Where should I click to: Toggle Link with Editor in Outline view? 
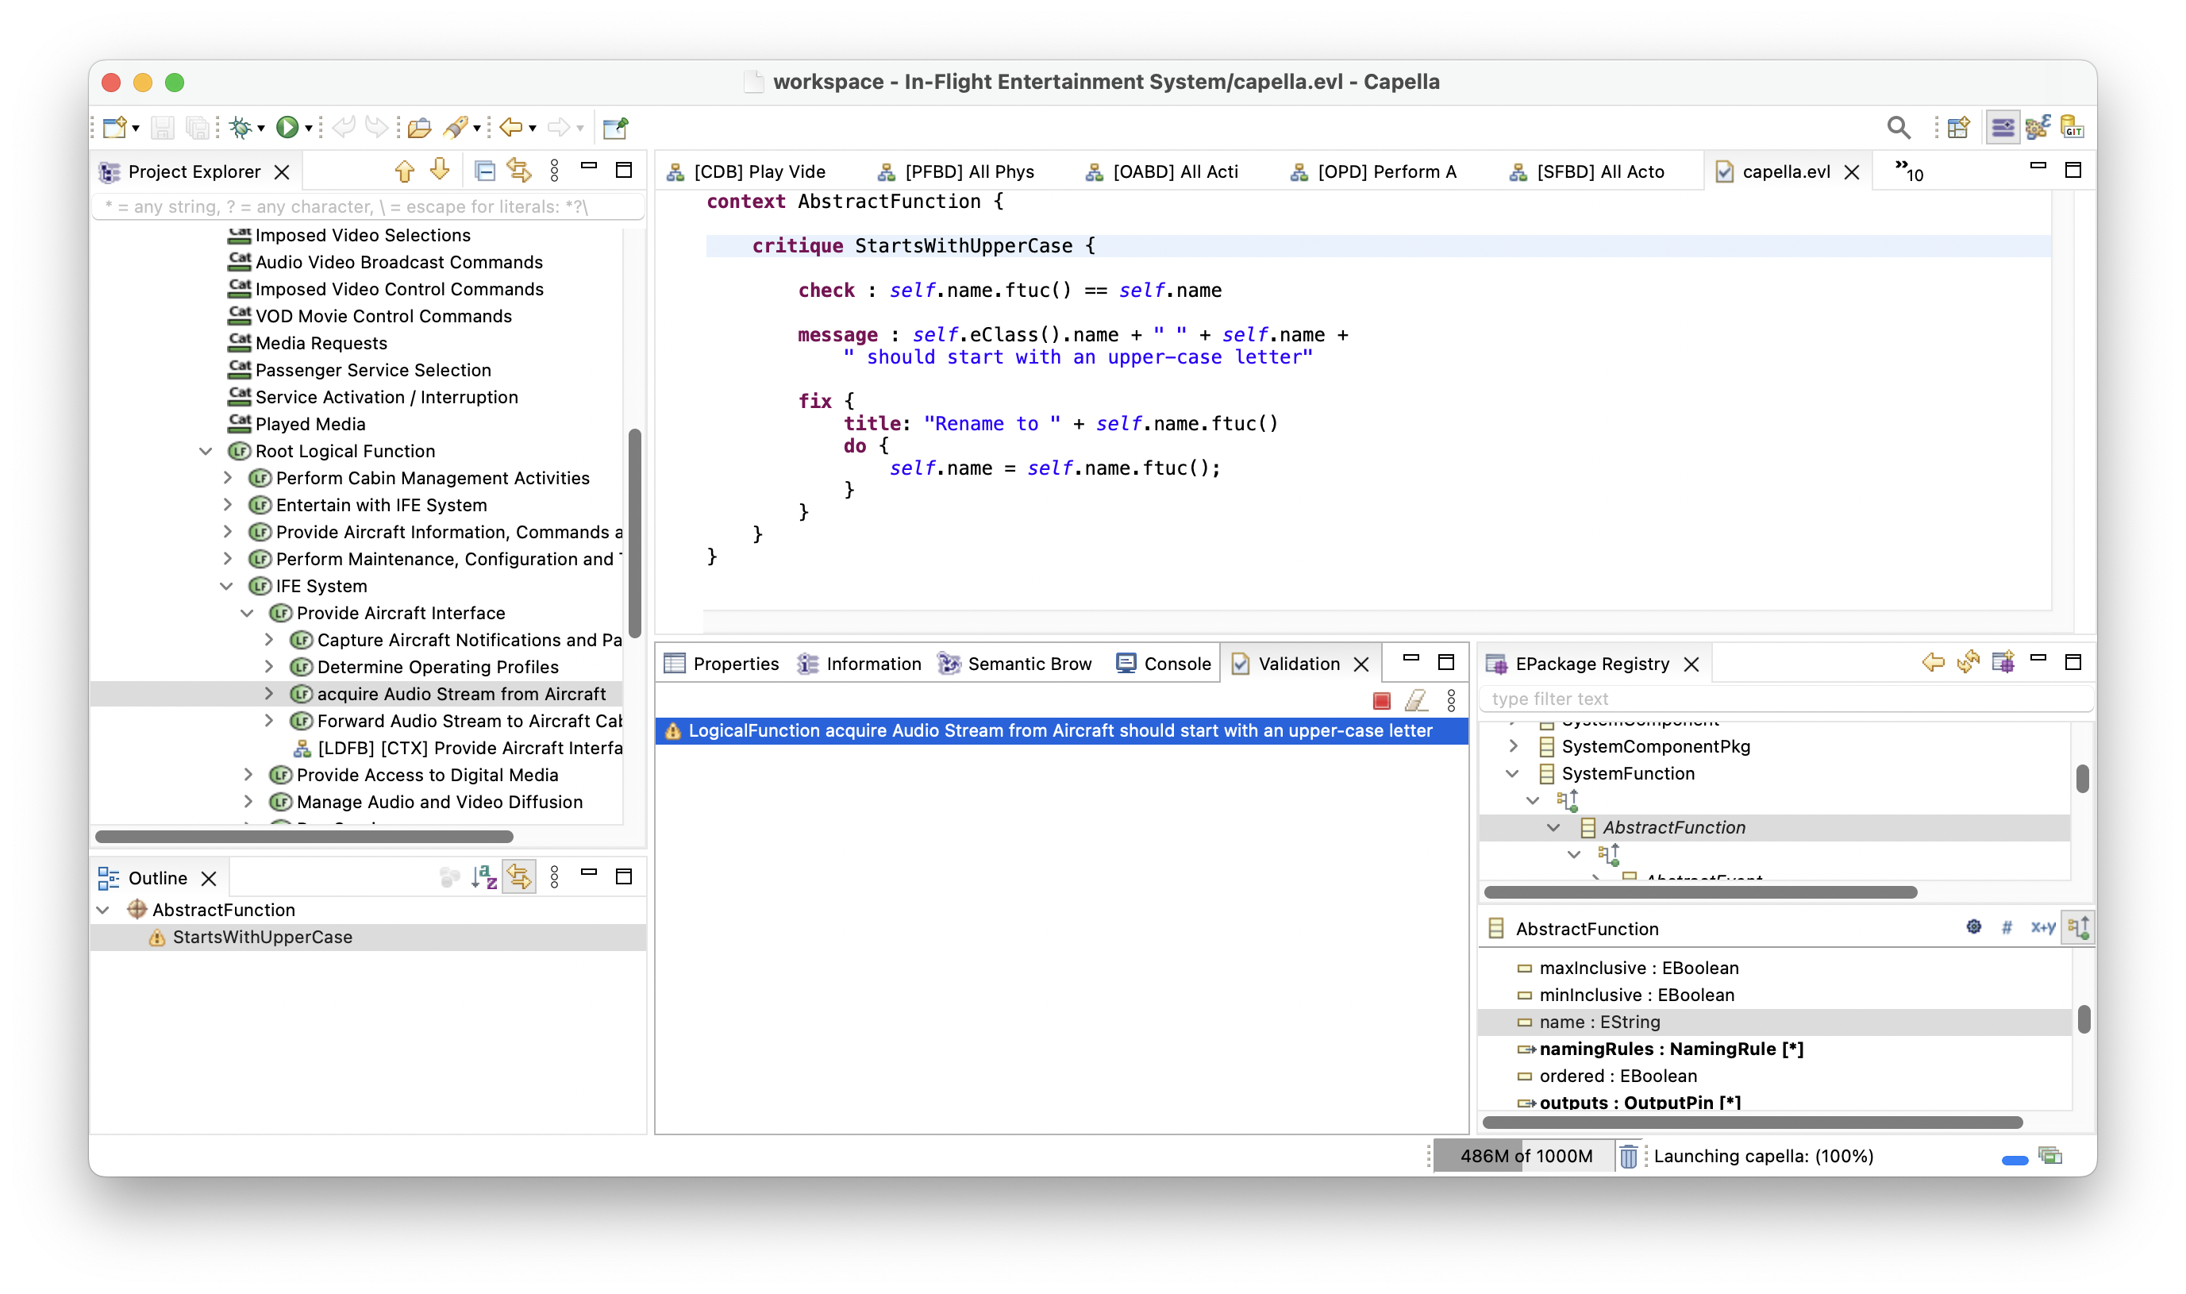tap(519, 877)
